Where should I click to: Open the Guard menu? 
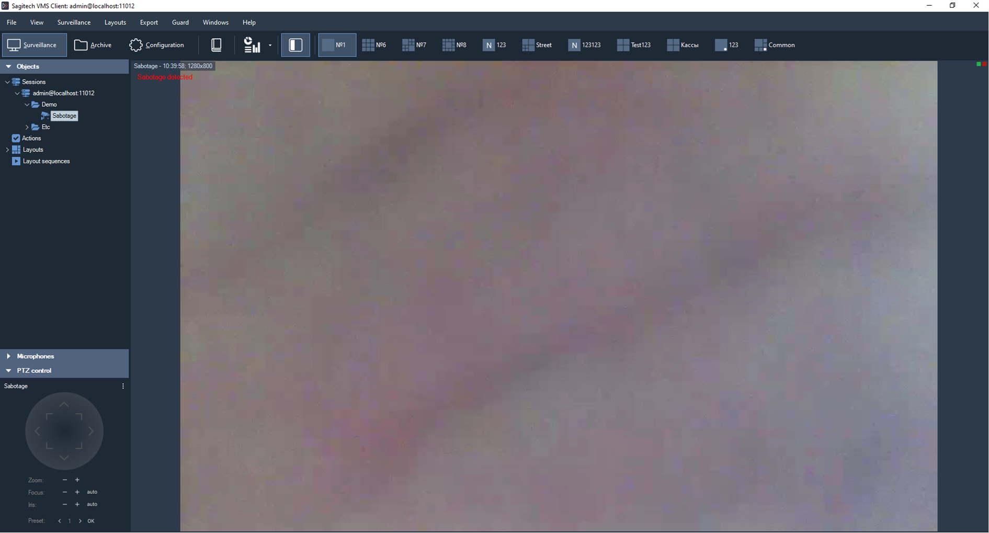point(180,22)
